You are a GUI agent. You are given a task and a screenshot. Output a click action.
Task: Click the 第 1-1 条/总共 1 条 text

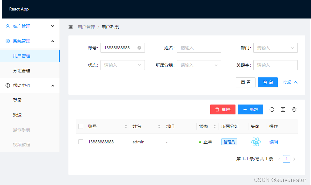pyautogui.click(x=255, y=159)
